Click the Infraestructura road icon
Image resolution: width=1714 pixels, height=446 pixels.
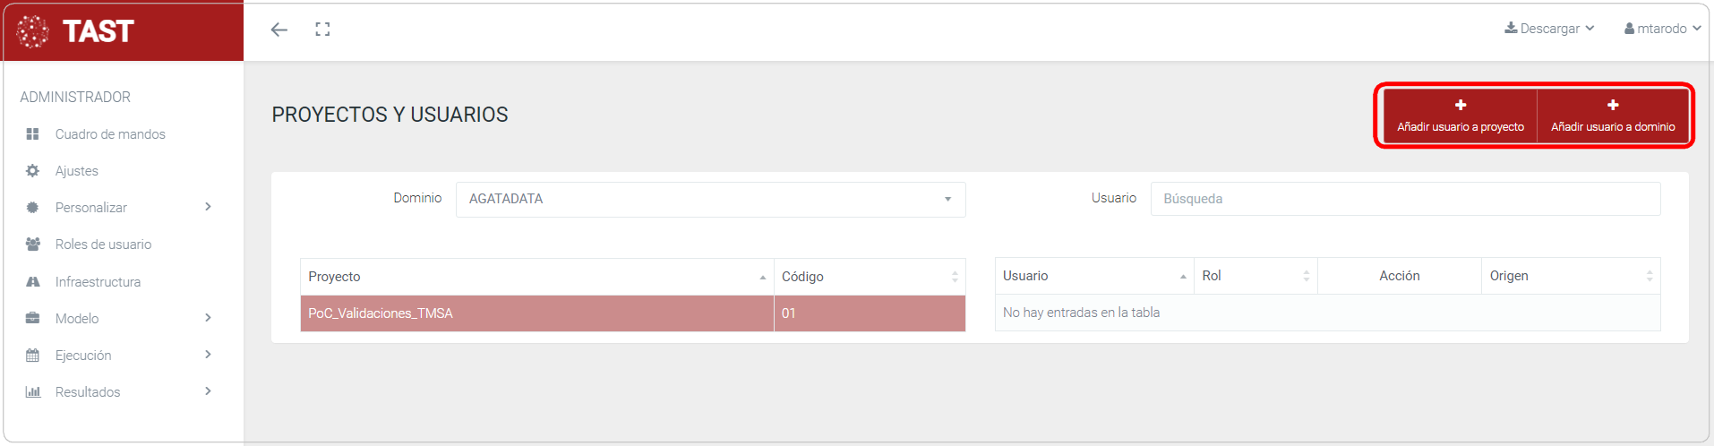click(33, 282)
